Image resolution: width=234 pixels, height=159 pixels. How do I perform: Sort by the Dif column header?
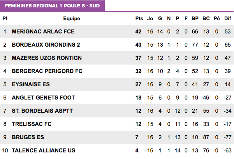coord(228,19)
